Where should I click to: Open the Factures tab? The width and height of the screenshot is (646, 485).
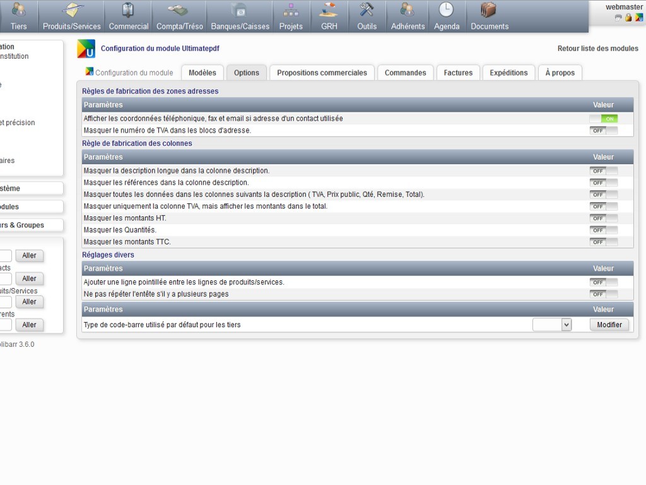(x=458, y=73)
